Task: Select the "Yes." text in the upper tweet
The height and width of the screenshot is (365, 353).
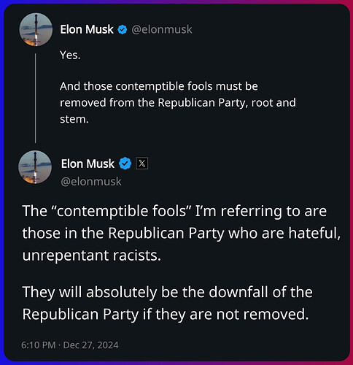Action: point(70,55)
